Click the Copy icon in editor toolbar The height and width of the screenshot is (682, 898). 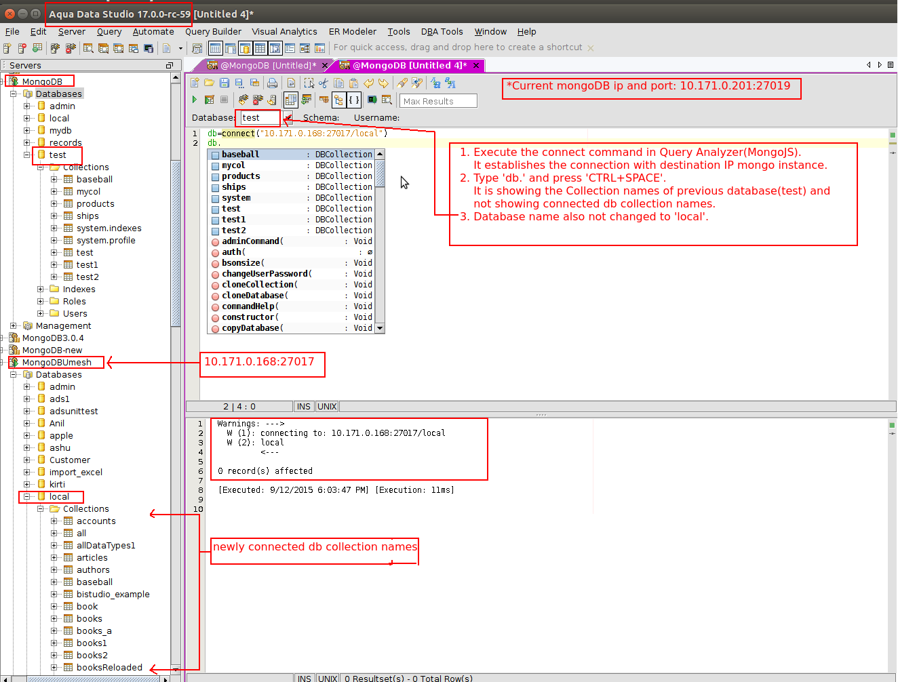coord(338,83)
